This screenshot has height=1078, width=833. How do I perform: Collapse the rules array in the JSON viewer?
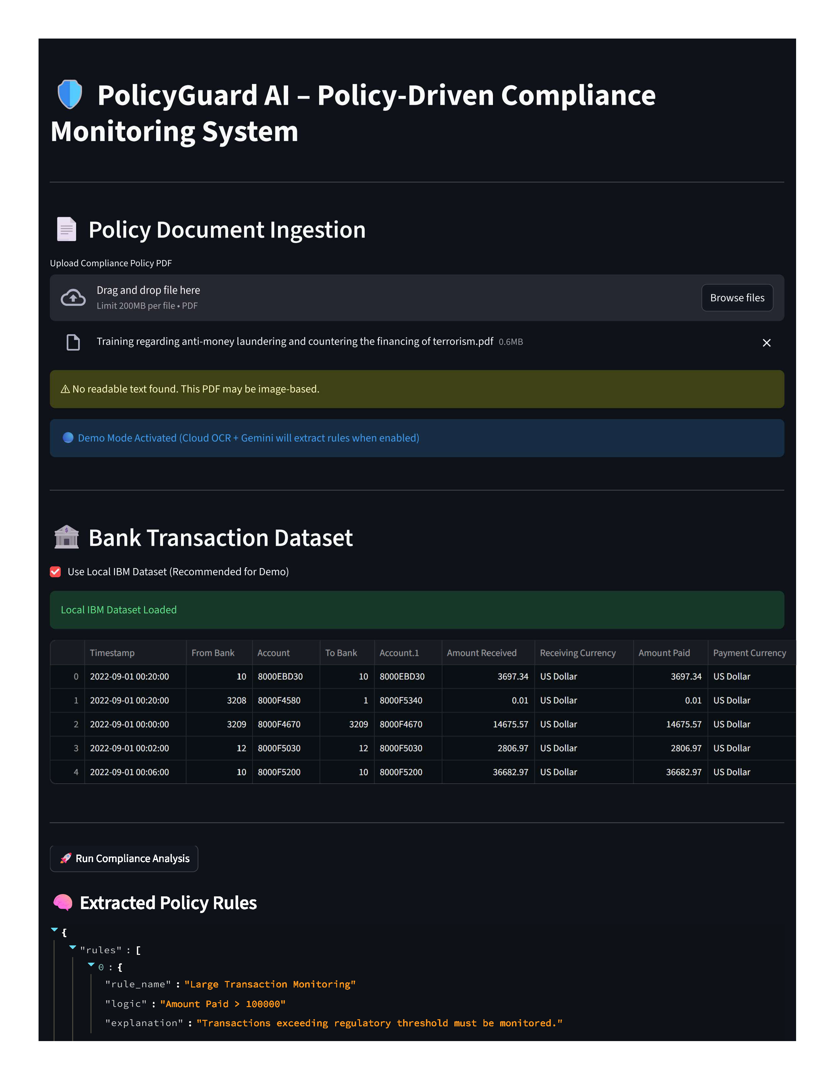(73, 947)
